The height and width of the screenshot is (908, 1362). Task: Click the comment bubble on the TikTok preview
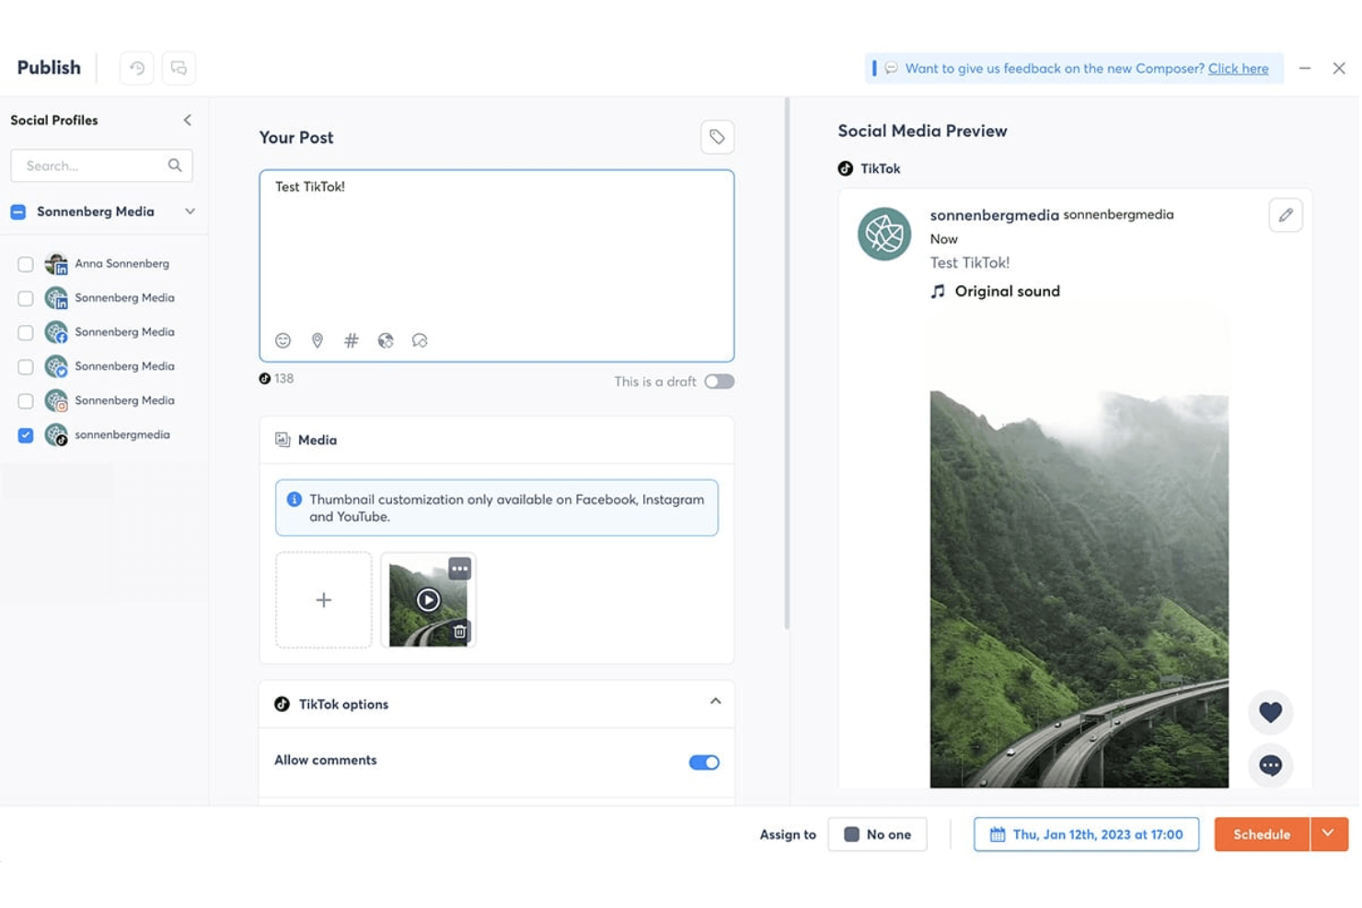tap(1270, 765)
